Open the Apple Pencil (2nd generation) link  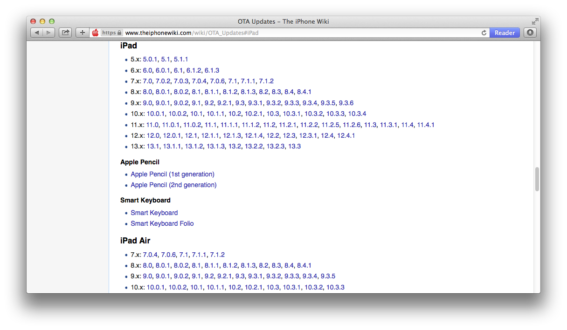tap(173, 185)
